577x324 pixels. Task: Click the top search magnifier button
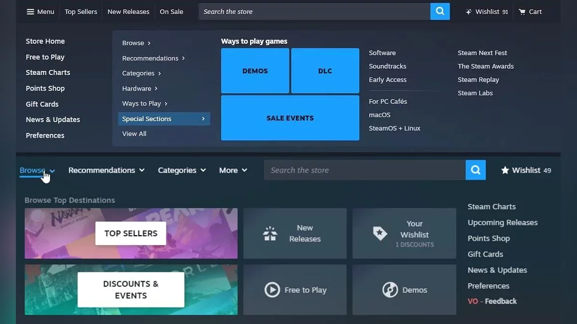440,12
